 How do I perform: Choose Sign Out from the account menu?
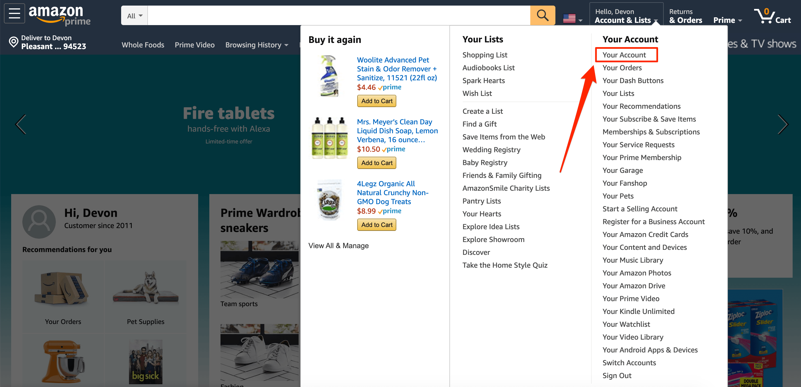click(x=617, y=376)
